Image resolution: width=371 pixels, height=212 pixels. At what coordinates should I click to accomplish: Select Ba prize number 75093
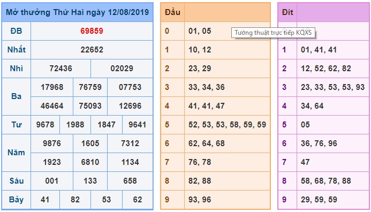click(90, 106)
